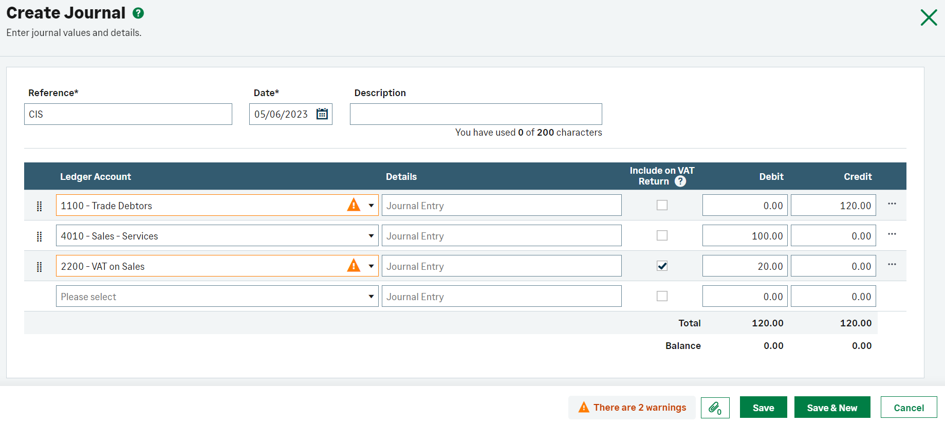This screenshot has width=945, height=423.
Task: Grab drag handle of Trade Debtors row
Action: coord(40,206)
